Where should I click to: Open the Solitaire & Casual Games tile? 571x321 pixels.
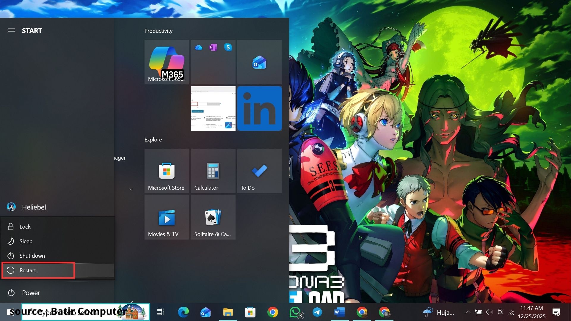(x=213, y=217)
